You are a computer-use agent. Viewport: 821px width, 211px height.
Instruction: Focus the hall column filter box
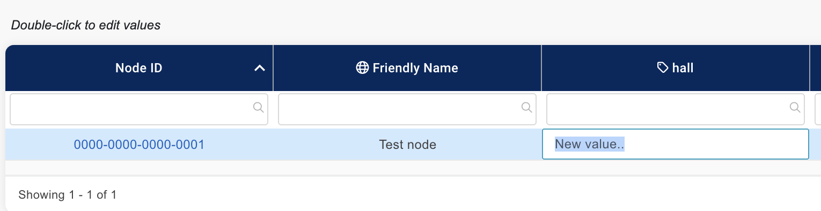676,110
